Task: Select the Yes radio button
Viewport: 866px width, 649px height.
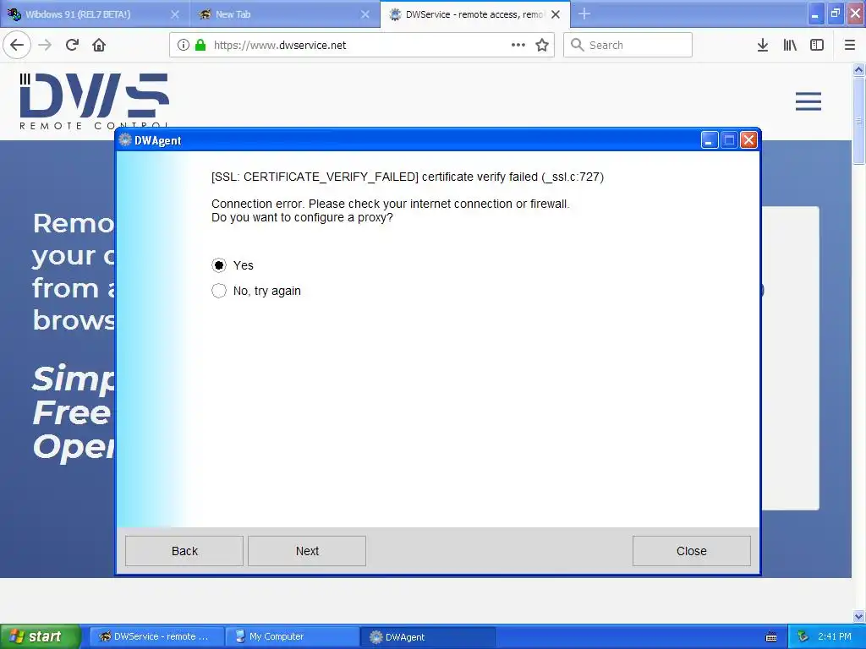Action: pos(219,265)
